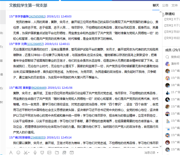The height and width of the screenshot is (155, 180).
Task: Switch to the 聊天 tab
Action: [156, 5]
